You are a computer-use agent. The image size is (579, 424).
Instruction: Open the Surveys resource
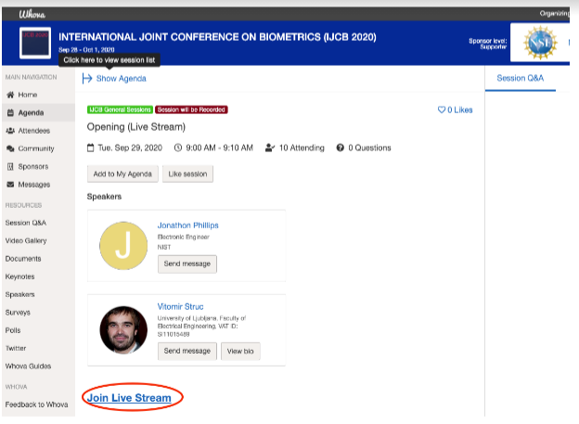18,313
